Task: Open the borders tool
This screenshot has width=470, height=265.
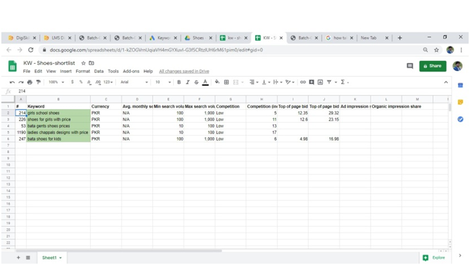Action: [x=227, y=82]
